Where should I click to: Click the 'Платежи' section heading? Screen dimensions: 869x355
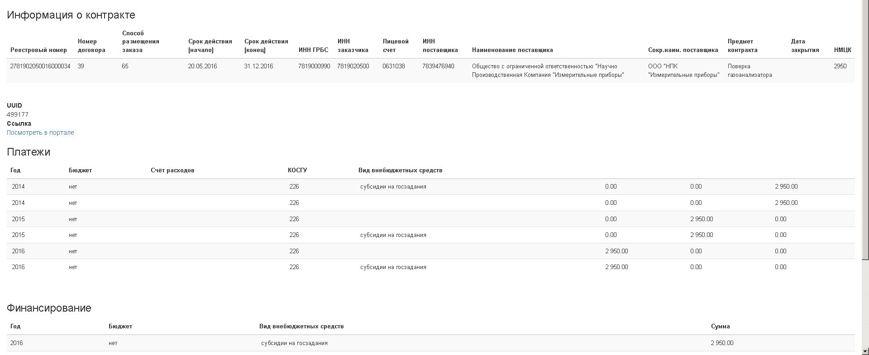click(x=29, y=152)
